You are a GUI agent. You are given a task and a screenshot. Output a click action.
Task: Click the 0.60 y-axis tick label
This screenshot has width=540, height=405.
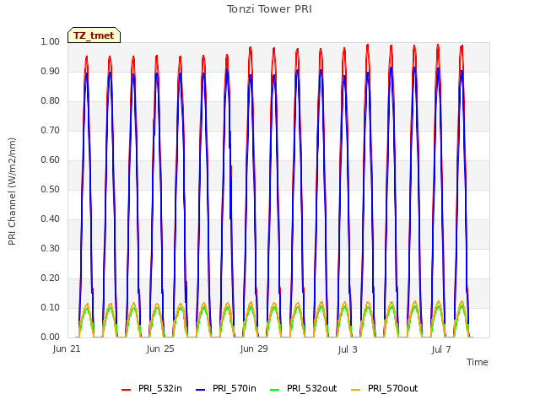51,159
